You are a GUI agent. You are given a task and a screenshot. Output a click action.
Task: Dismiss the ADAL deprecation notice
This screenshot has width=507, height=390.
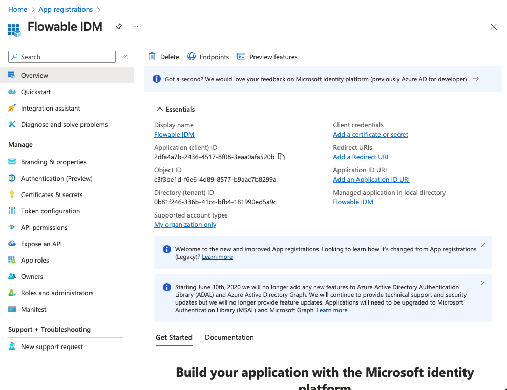click(482, 283)
